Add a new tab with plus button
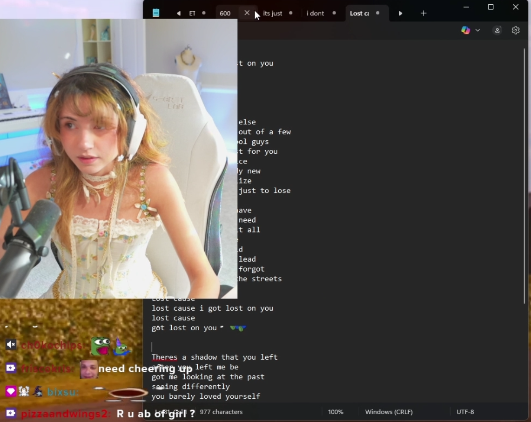Image resolution: width=531 pixels, height=422 pixels. pyautogui.click(x=423, y=13)
